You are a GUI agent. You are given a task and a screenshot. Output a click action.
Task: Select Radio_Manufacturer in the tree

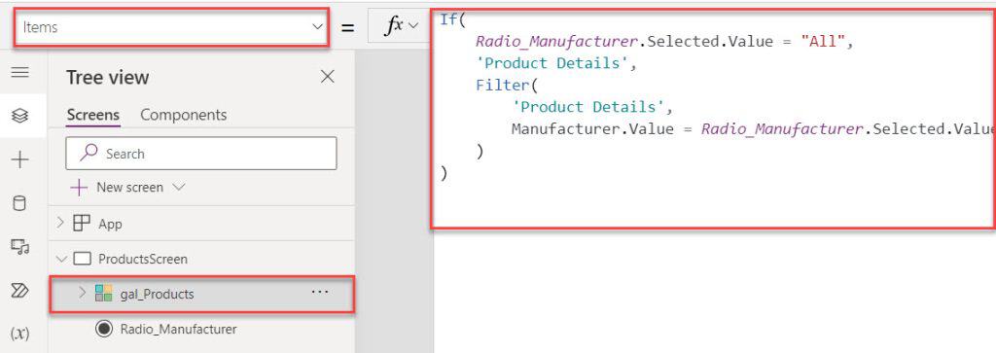tap(179, 329)
